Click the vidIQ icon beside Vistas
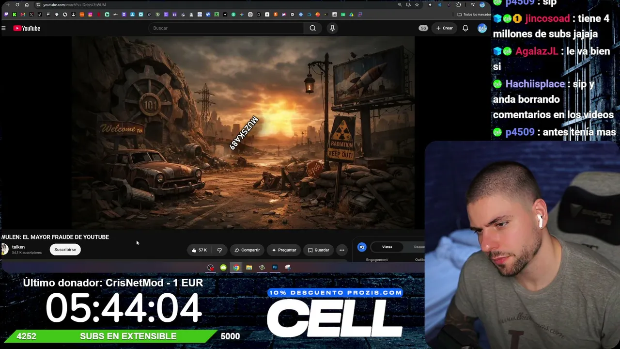 [x=362, y=247]
